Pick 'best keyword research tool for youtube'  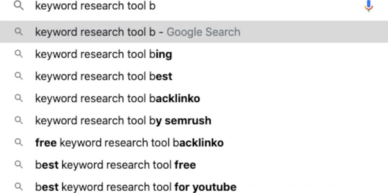click(194, 187)
